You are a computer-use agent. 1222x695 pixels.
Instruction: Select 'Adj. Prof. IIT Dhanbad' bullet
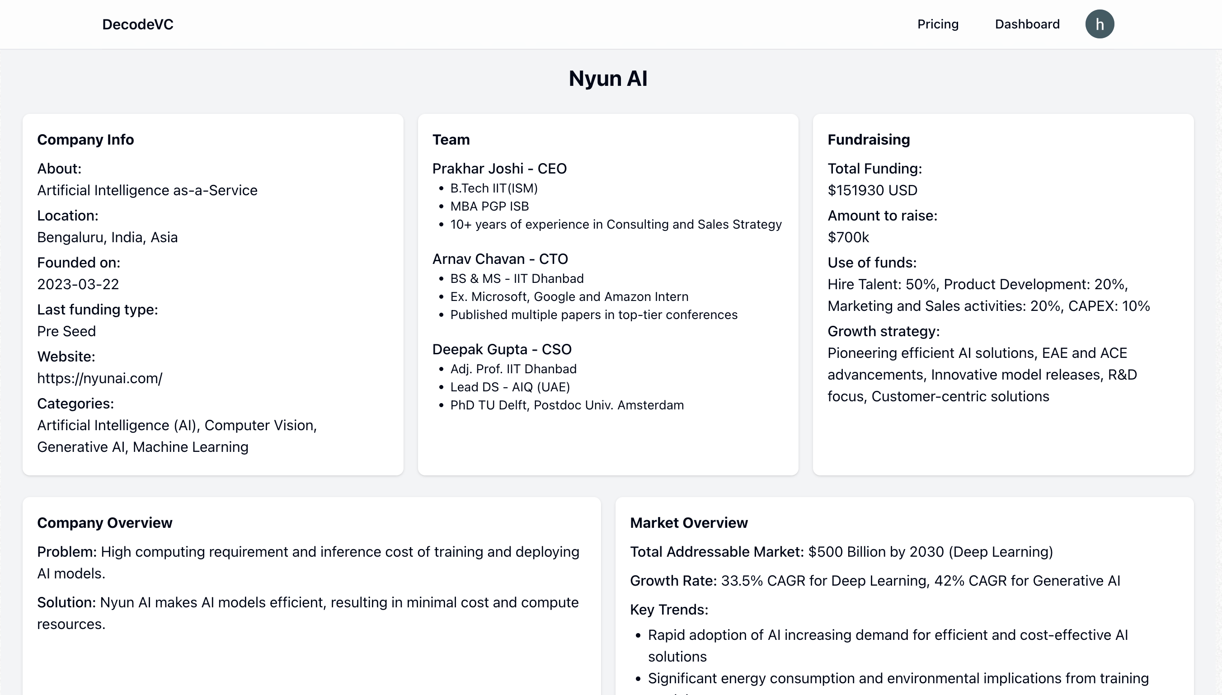(513, 369)
